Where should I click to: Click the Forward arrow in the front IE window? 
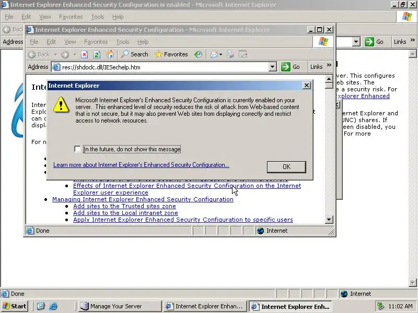[65, 55]
